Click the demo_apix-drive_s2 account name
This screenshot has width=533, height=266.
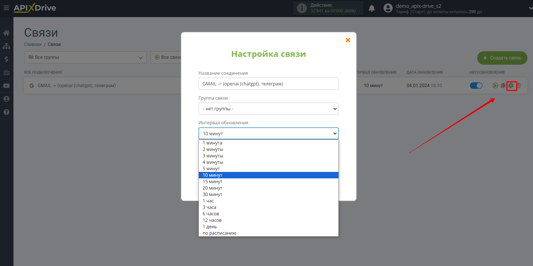[418, 6]
